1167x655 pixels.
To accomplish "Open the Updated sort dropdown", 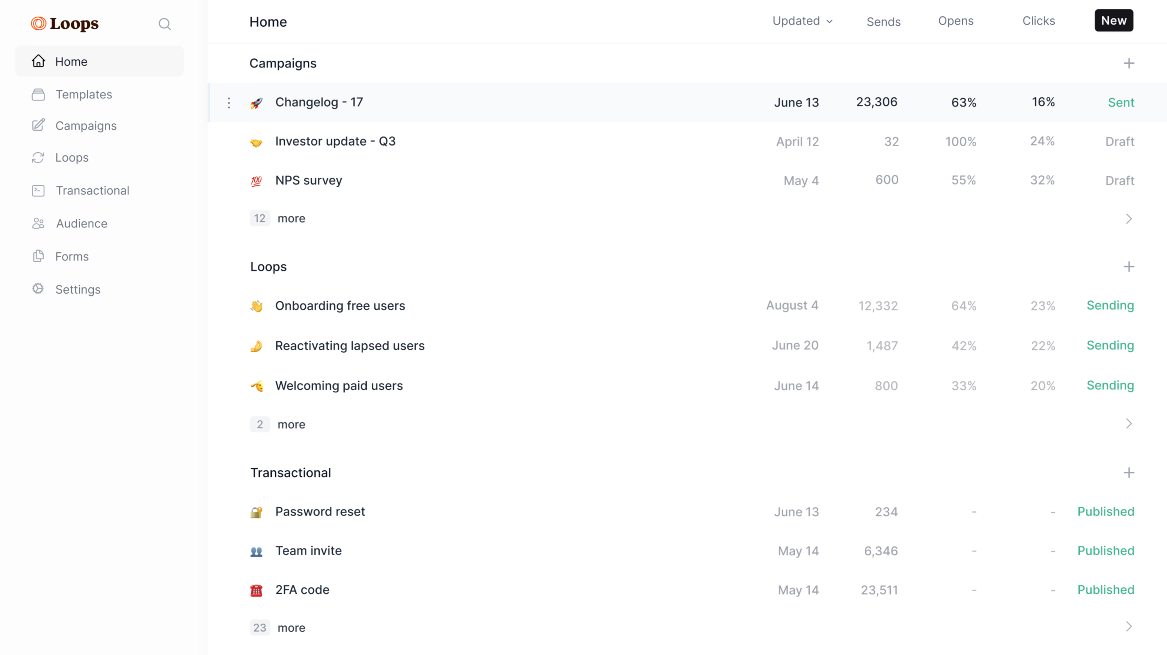I will coord(802,21).
